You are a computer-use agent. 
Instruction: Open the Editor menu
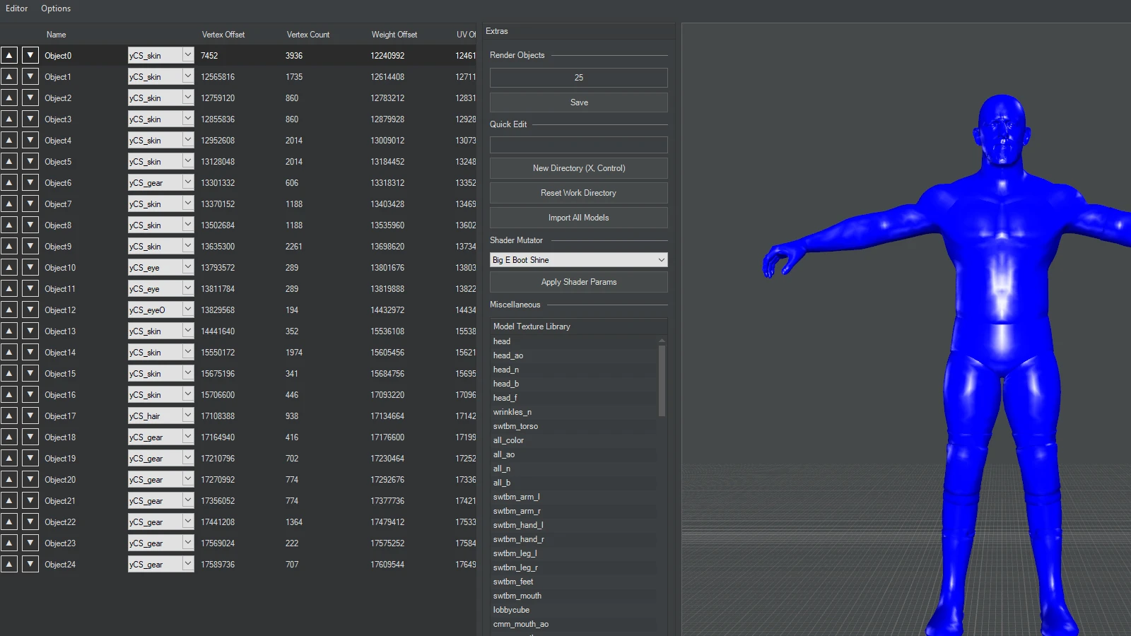(17, 8)
